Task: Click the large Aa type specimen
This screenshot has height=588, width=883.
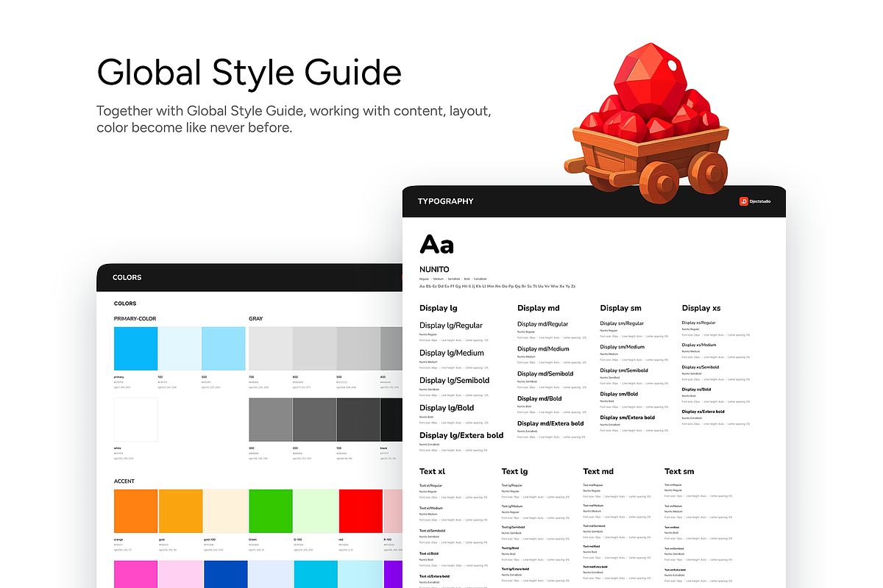Action: point(437,244)
